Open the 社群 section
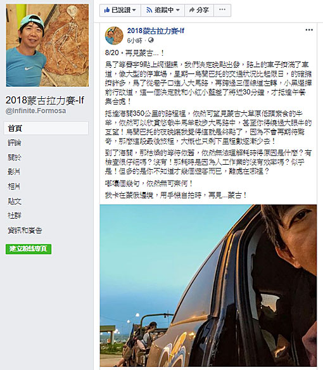 coord(15,215)
